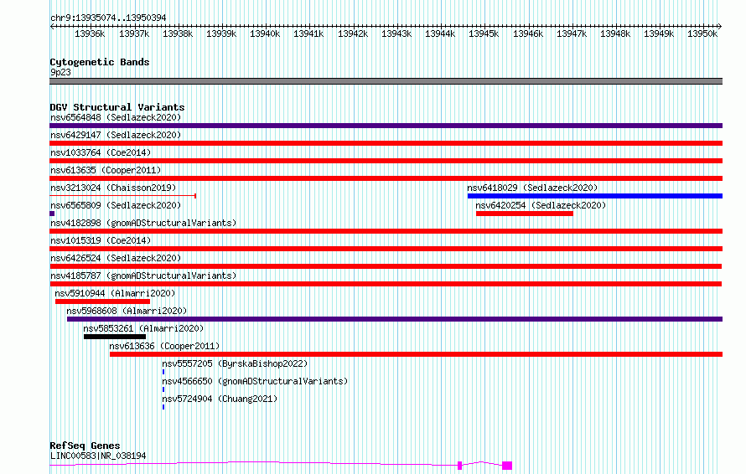Image resolution: width=746 pixels, height=474 pixels.
Task: Click the small magenta LINC00583 exon block
Action: (459, 466)
